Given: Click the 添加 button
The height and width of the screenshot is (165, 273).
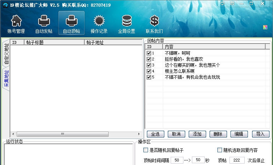Looking at the screenshot, I should tap(197, 134).
